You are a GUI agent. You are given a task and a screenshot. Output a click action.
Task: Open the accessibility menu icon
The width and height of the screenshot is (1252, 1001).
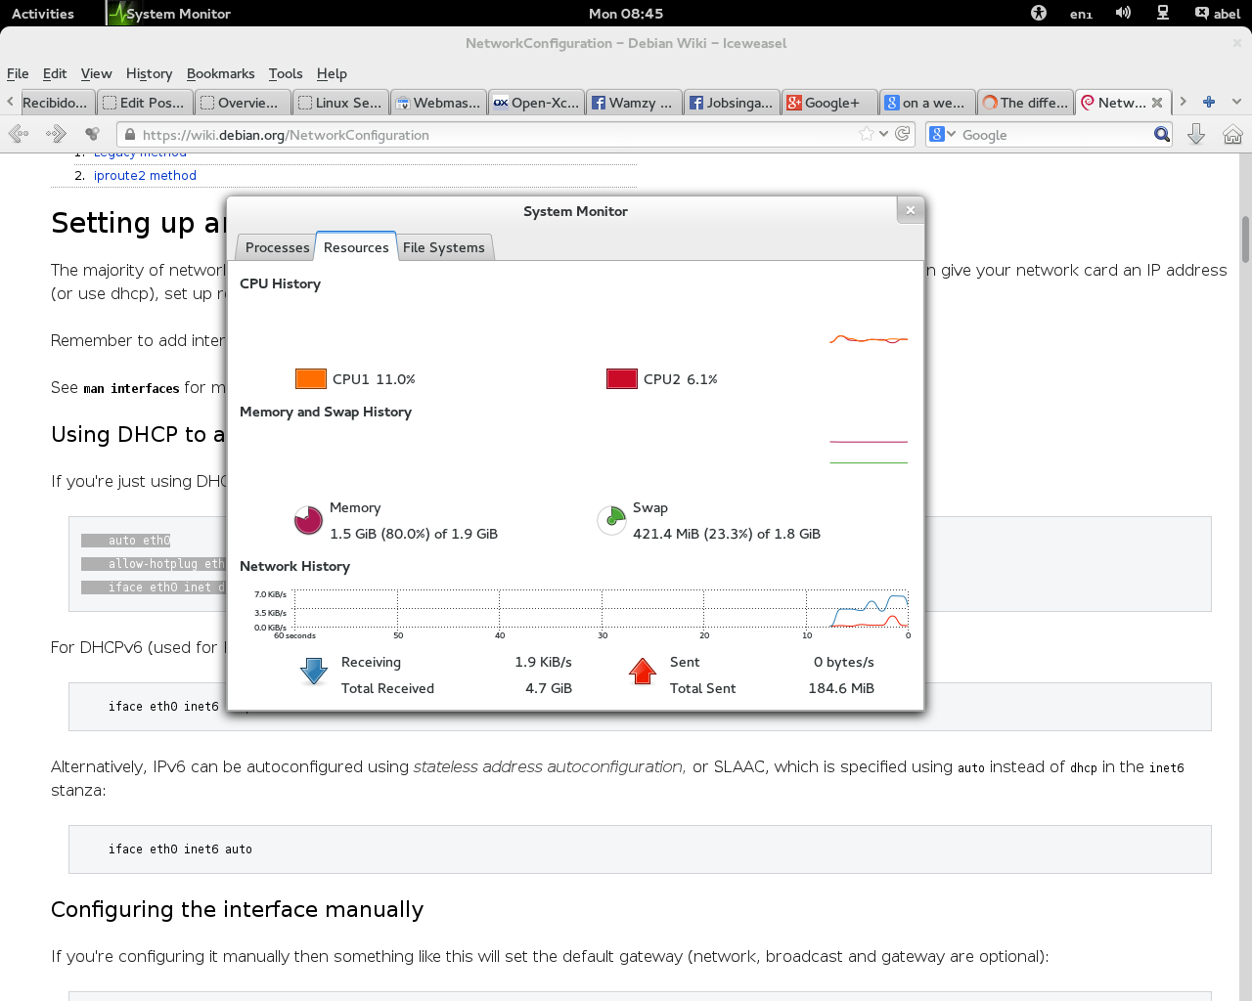(1039, 13)
